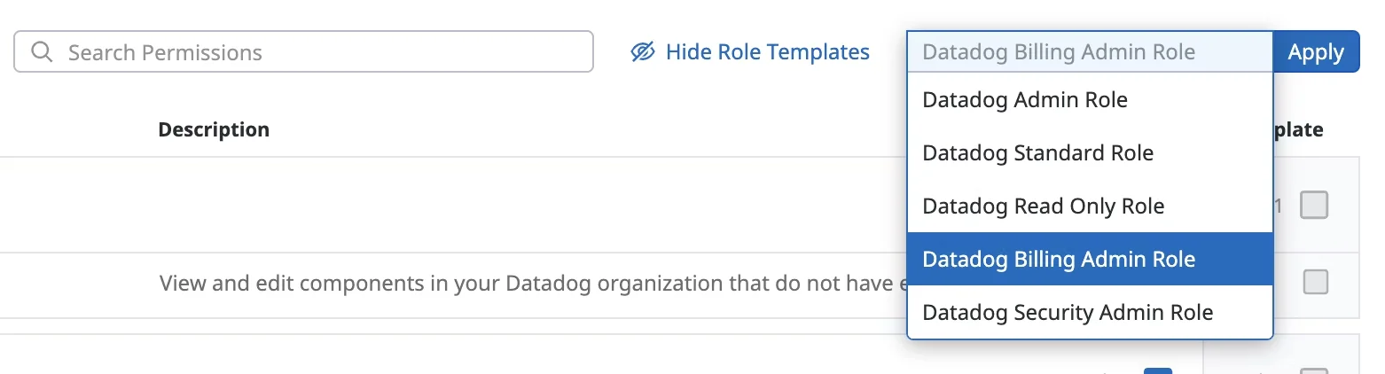The height and width of the screenshot is (374, 1385).
Task: Open the role template combo box
Action: (x=1089, y=52)
